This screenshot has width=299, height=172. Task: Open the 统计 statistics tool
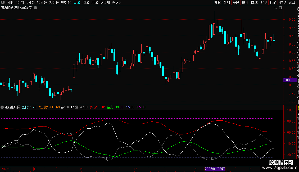tap(245, 2)
